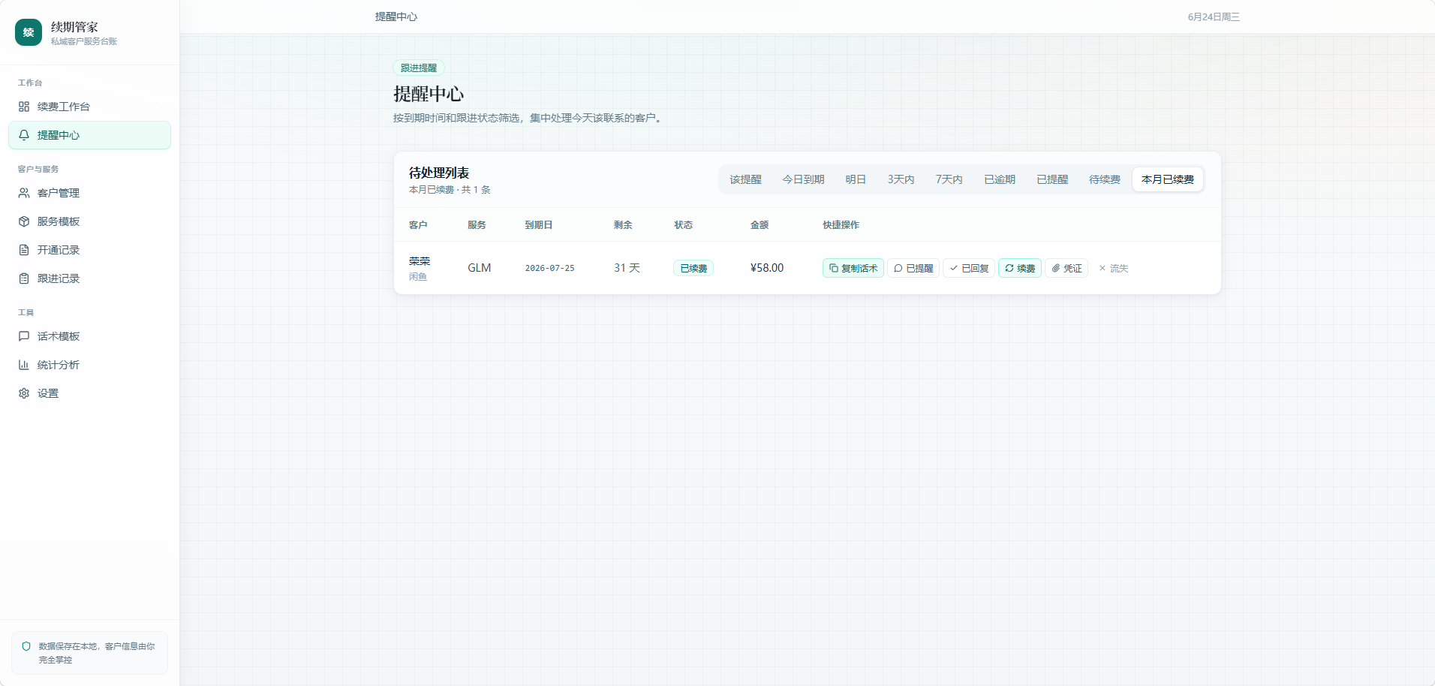The width and height of the screenshot is (1435, 686).
Task: Open 续费工作台 menu item
Action: pyautogui.click(x=89, y=107)
